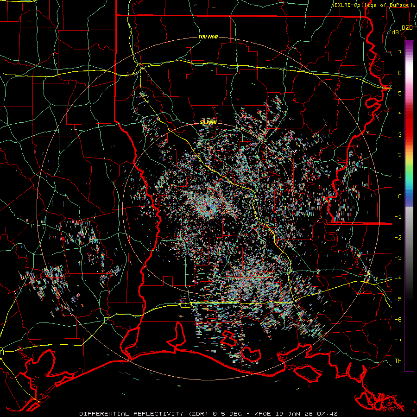The height and width of the screenshot is (417, 417).
Task: Click the -6 tick label on the scale
Action: 398,319
